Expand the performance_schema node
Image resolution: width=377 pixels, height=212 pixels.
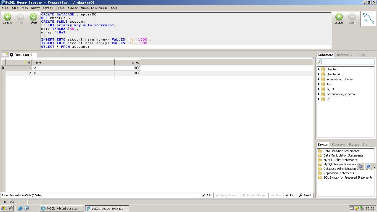(x=319, y=94)
